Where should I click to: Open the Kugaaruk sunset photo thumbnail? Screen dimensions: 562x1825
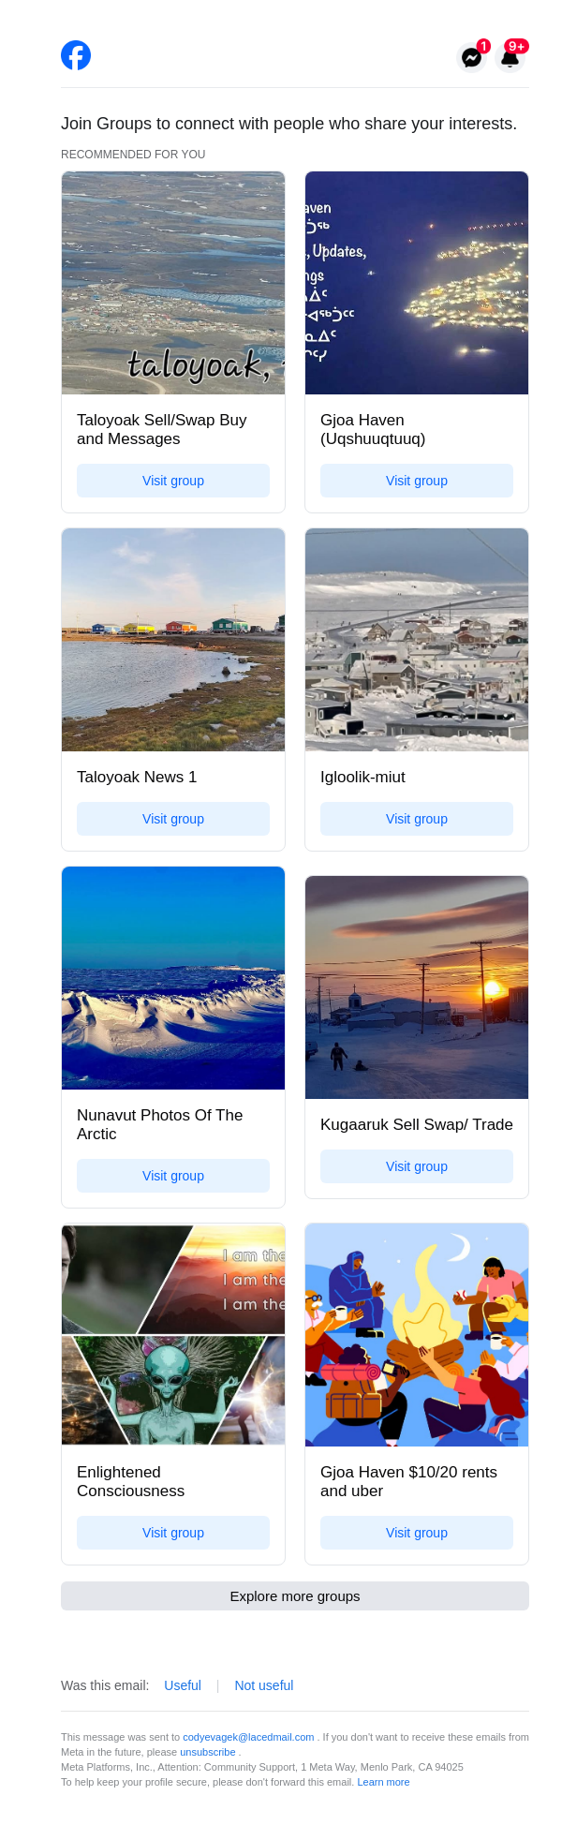pos(417,987)
